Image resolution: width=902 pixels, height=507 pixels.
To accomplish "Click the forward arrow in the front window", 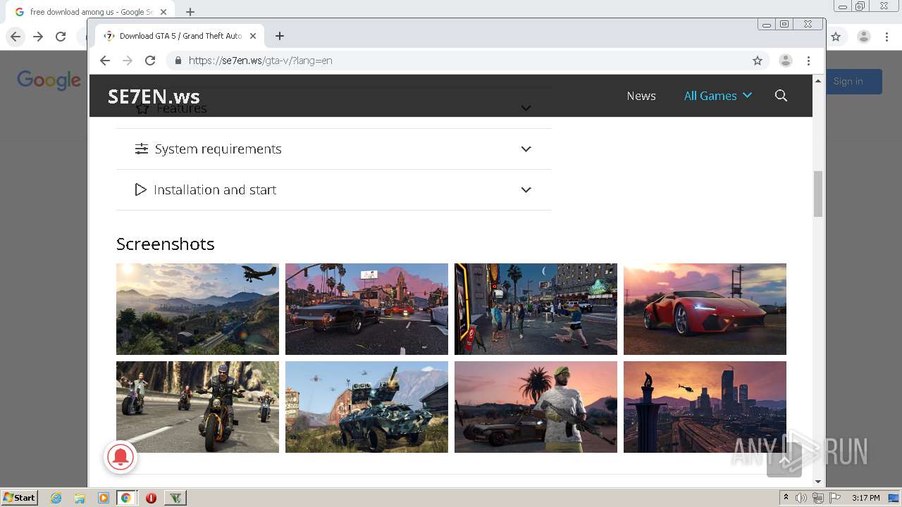I will 128,61.
